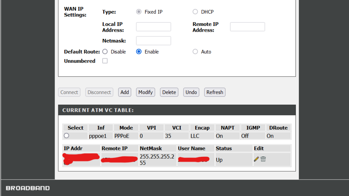Set Default Route to Disable
Image resolution: width=349 pixels, height=196 pixels.
click(x=105, y=52)
